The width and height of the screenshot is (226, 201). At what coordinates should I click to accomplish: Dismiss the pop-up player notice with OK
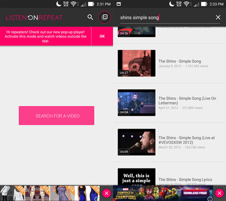click(102, 36)
